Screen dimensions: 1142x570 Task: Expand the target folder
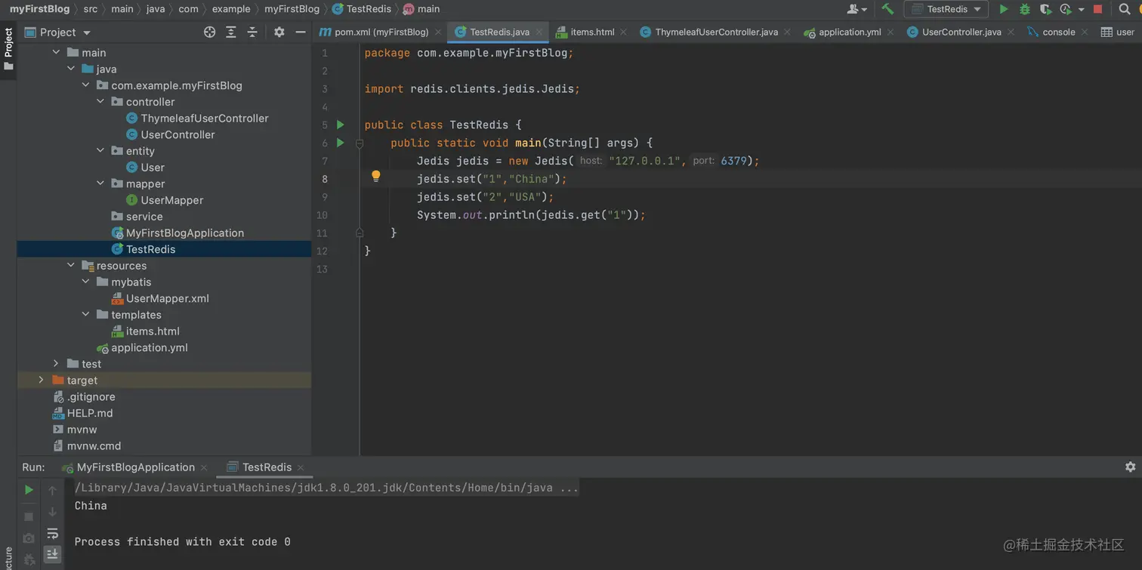(x=41, y=380)
